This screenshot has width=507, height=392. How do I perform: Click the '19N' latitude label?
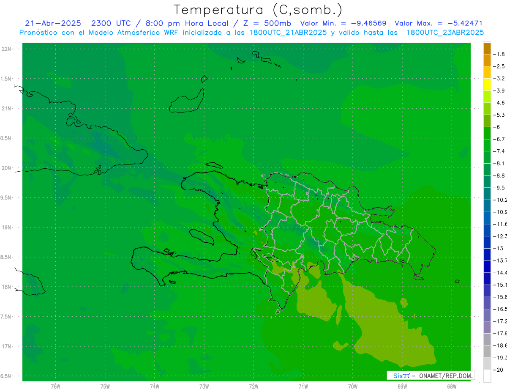[6, 228]
